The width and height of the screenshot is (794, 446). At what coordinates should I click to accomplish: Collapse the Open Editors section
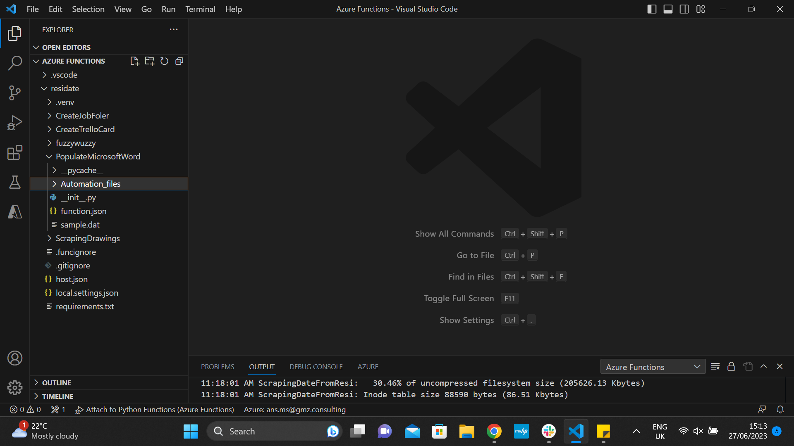click(109, 47)
